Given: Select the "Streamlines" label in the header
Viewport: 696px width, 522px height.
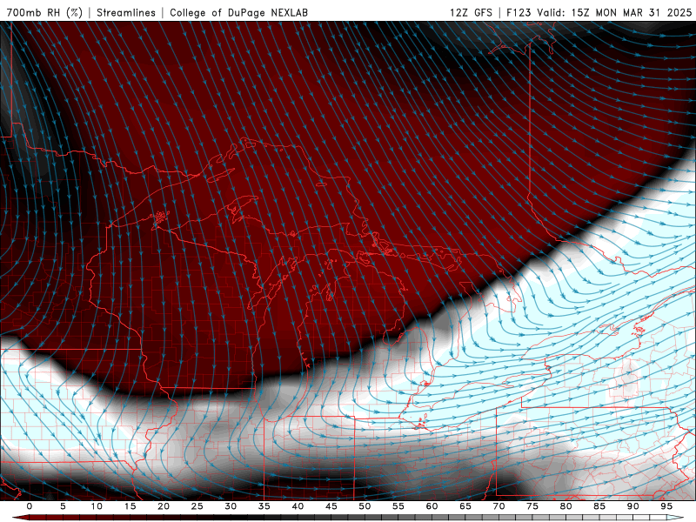Looking at the screenshot, I should [x=126, y=12].
